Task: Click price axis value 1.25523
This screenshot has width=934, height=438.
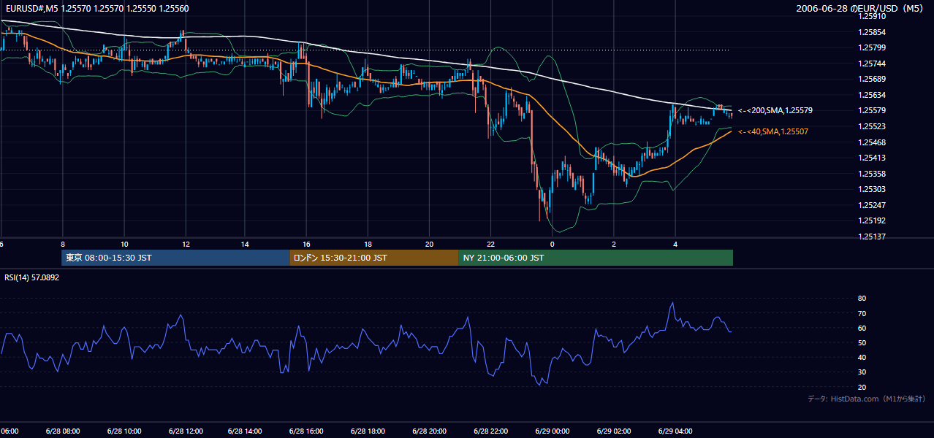Action: tap(872, 126)
